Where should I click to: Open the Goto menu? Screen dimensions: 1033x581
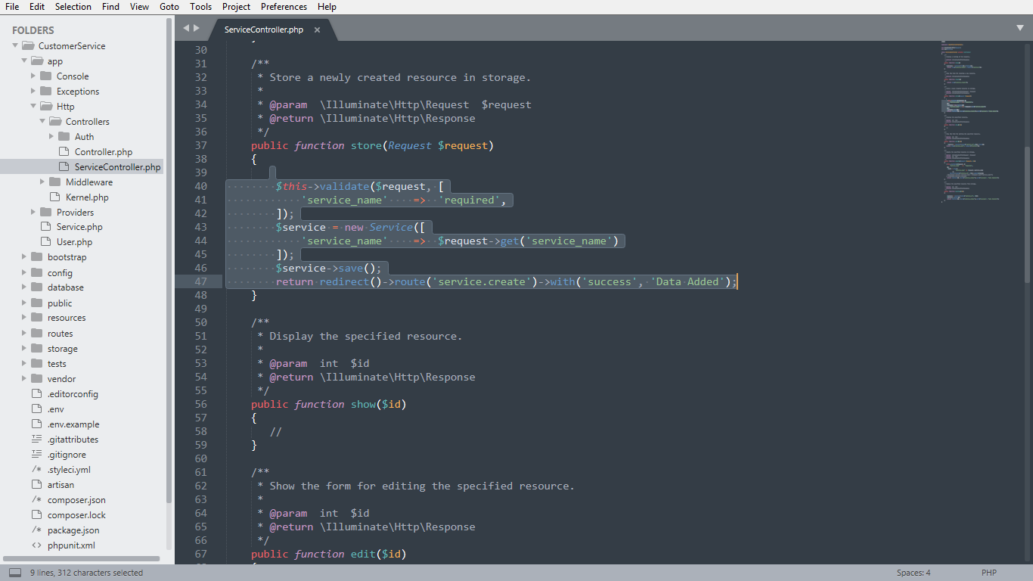pos(169,7)
